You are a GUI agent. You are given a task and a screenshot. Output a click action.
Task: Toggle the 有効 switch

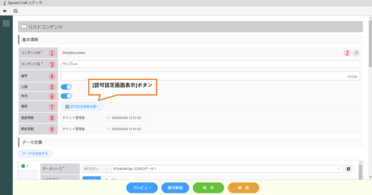pos(66,96)
